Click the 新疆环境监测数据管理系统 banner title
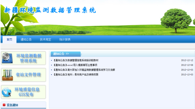Image resolution: width=195 pixels, height=109 pixels. [x=50, y=10]
